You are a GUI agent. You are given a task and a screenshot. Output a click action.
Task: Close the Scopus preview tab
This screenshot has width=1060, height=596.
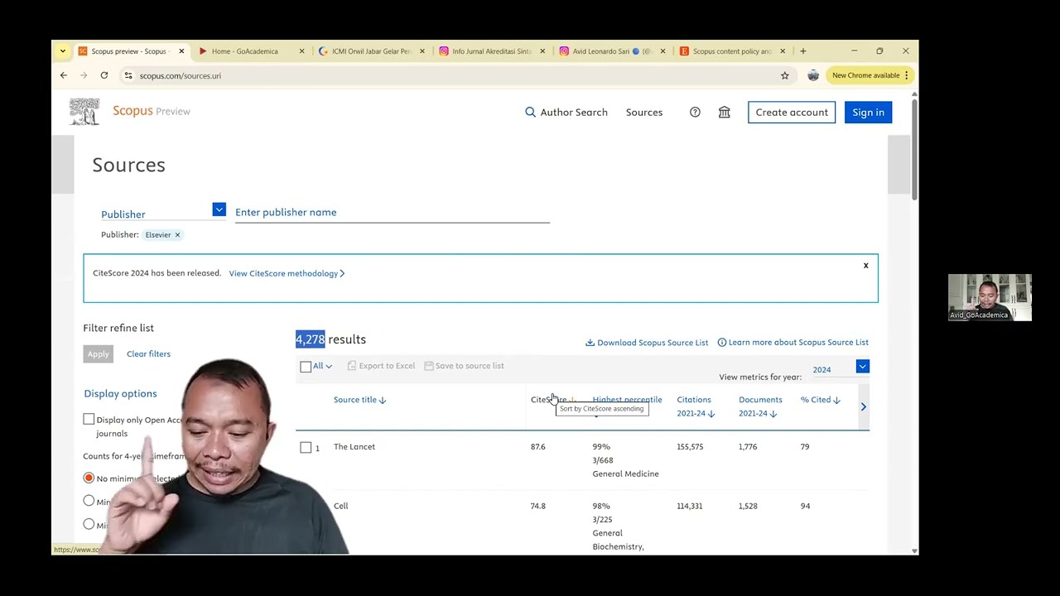[x=181, y=51]
